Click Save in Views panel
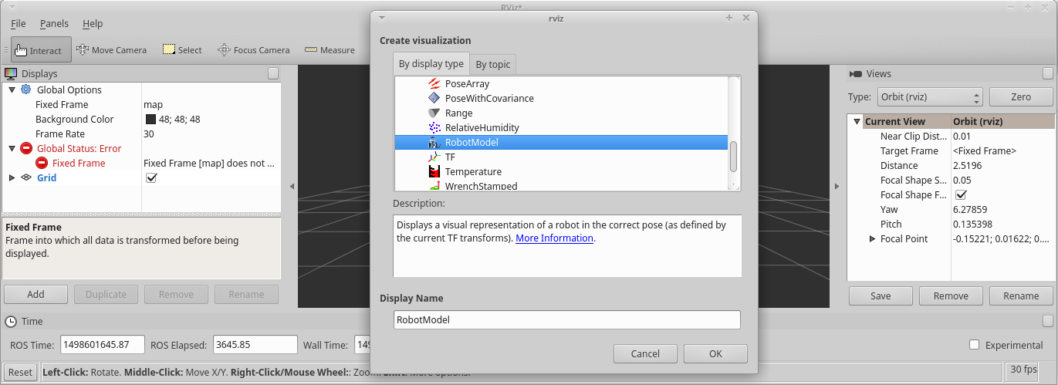 [881, 296]
